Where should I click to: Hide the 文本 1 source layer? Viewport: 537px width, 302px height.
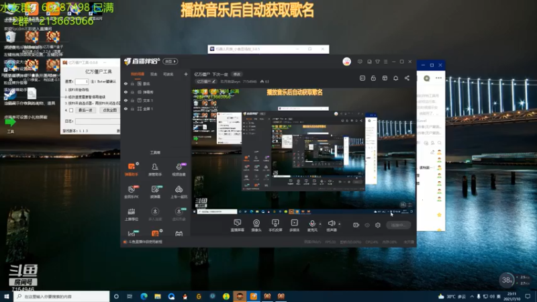coord(126,100)
